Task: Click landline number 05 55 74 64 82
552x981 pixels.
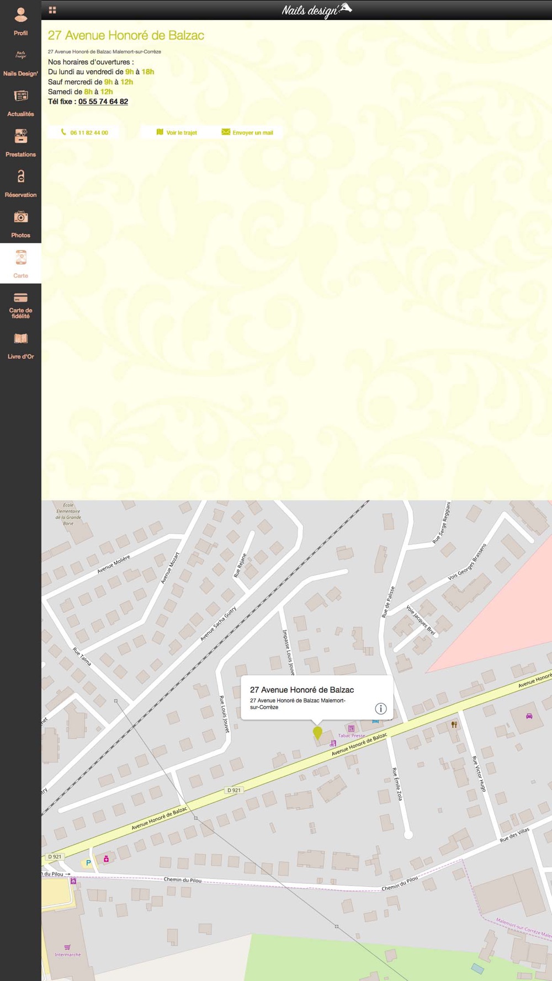Action: (x=103, y=102)
